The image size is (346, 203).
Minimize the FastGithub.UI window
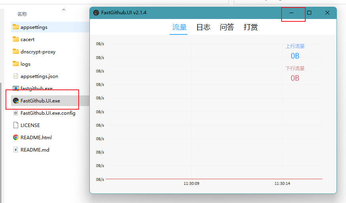291,13
